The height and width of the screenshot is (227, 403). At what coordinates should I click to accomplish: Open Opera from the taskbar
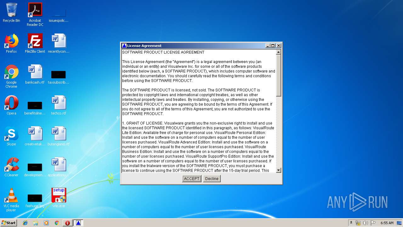[67, 223]
